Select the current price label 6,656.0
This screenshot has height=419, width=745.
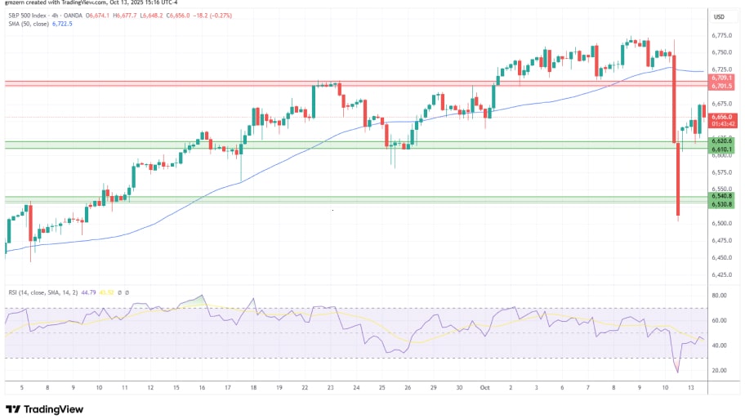pos(722,117)
